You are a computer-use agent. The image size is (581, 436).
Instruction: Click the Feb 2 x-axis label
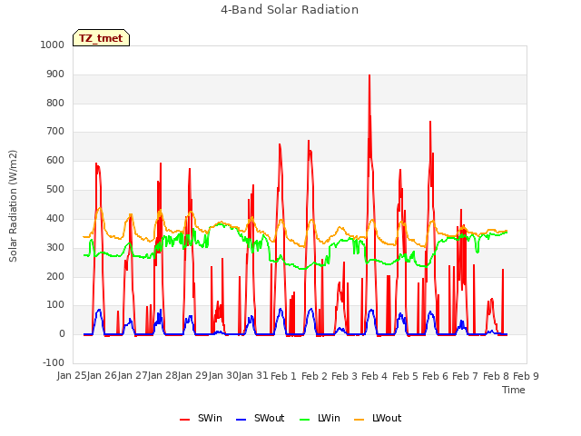314,376
